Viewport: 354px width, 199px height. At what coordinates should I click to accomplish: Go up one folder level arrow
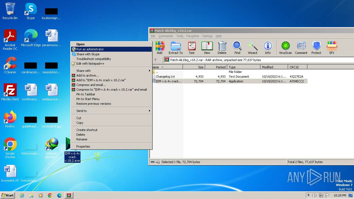click(155, 60)
